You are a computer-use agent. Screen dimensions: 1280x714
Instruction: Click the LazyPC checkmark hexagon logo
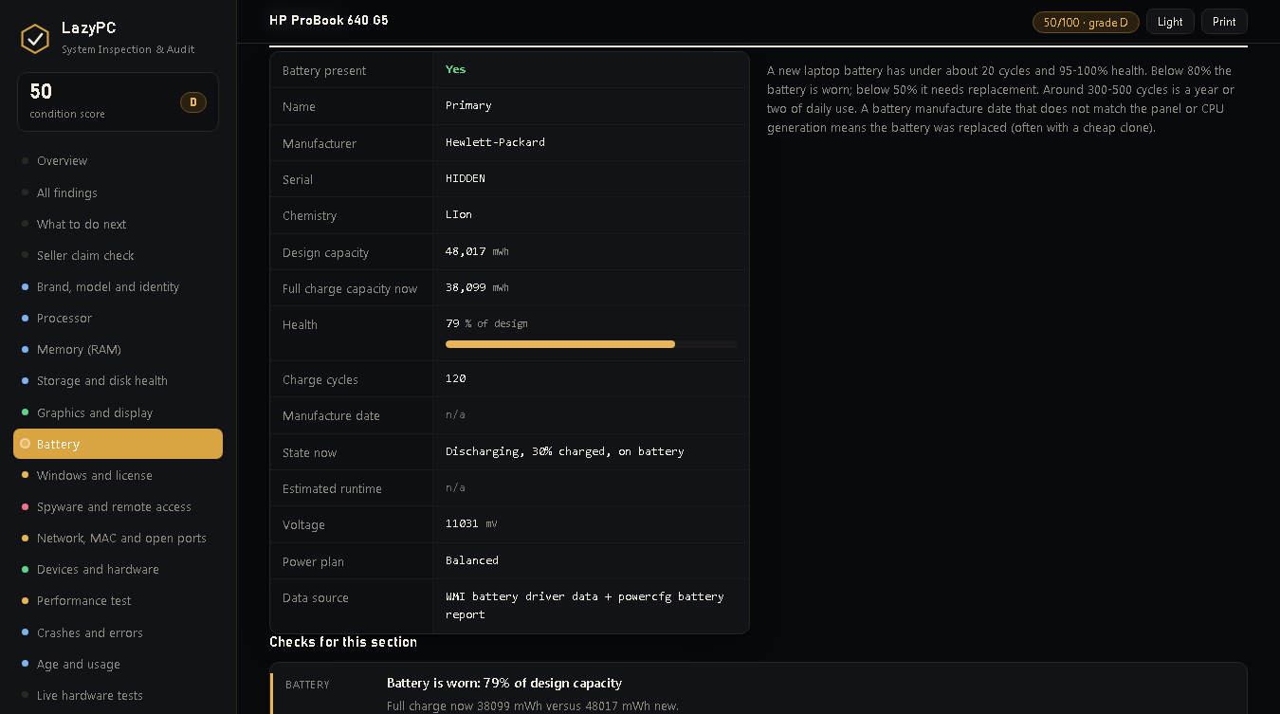tap(35, 38)
